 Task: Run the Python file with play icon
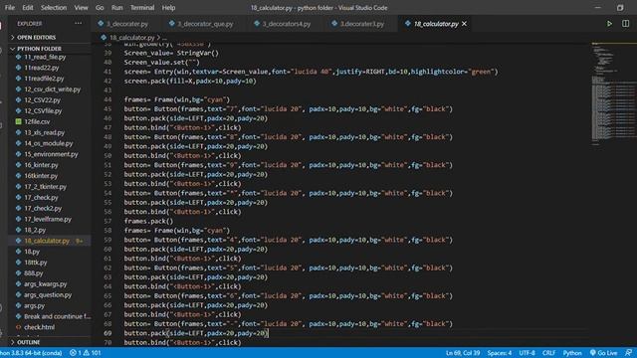point(609,24)
